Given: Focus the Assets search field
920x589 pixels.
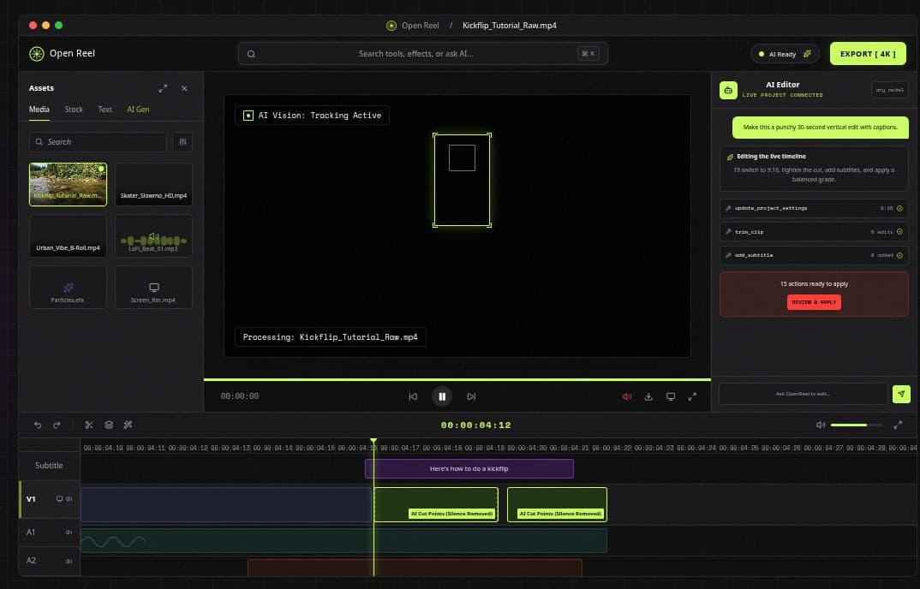Looking at the screenshot, I should click(98, 142).
